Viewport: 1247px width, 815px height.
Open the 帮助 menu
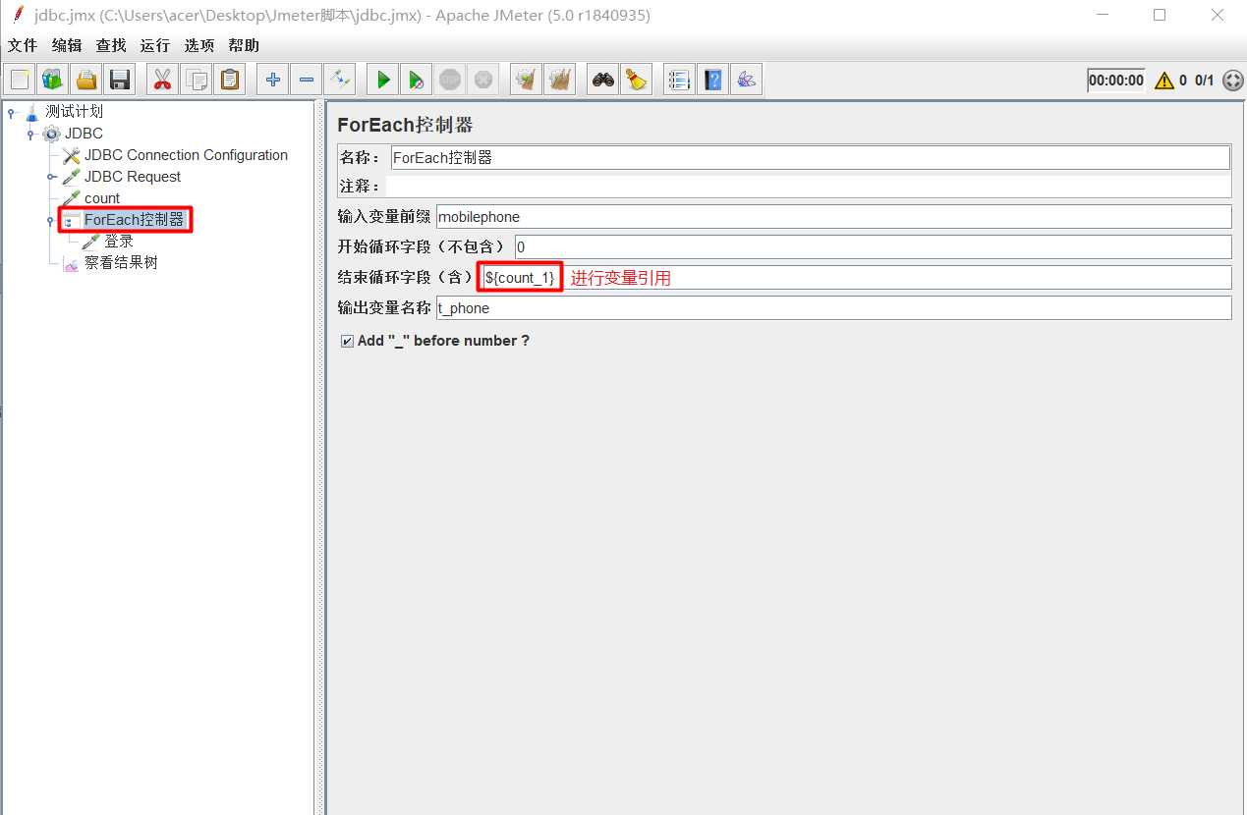(x=244, y=45)
